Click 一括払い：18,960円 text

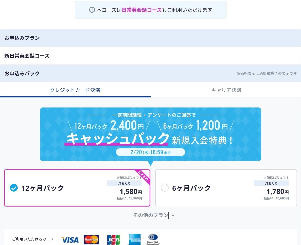click(128, 198)
